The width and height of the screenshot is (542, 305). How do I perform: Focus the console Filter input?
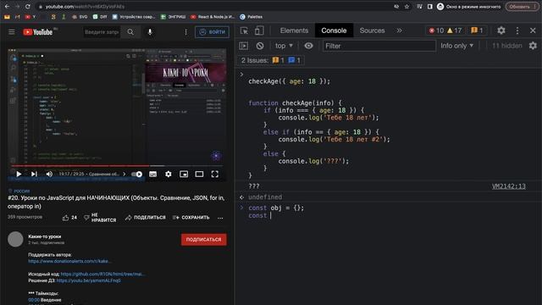[379, 46]
